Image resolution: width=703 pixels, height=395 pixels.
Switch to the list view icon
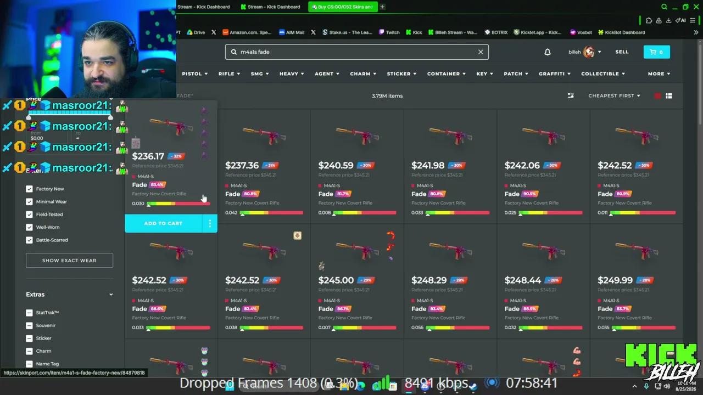[x=669, y=96]
